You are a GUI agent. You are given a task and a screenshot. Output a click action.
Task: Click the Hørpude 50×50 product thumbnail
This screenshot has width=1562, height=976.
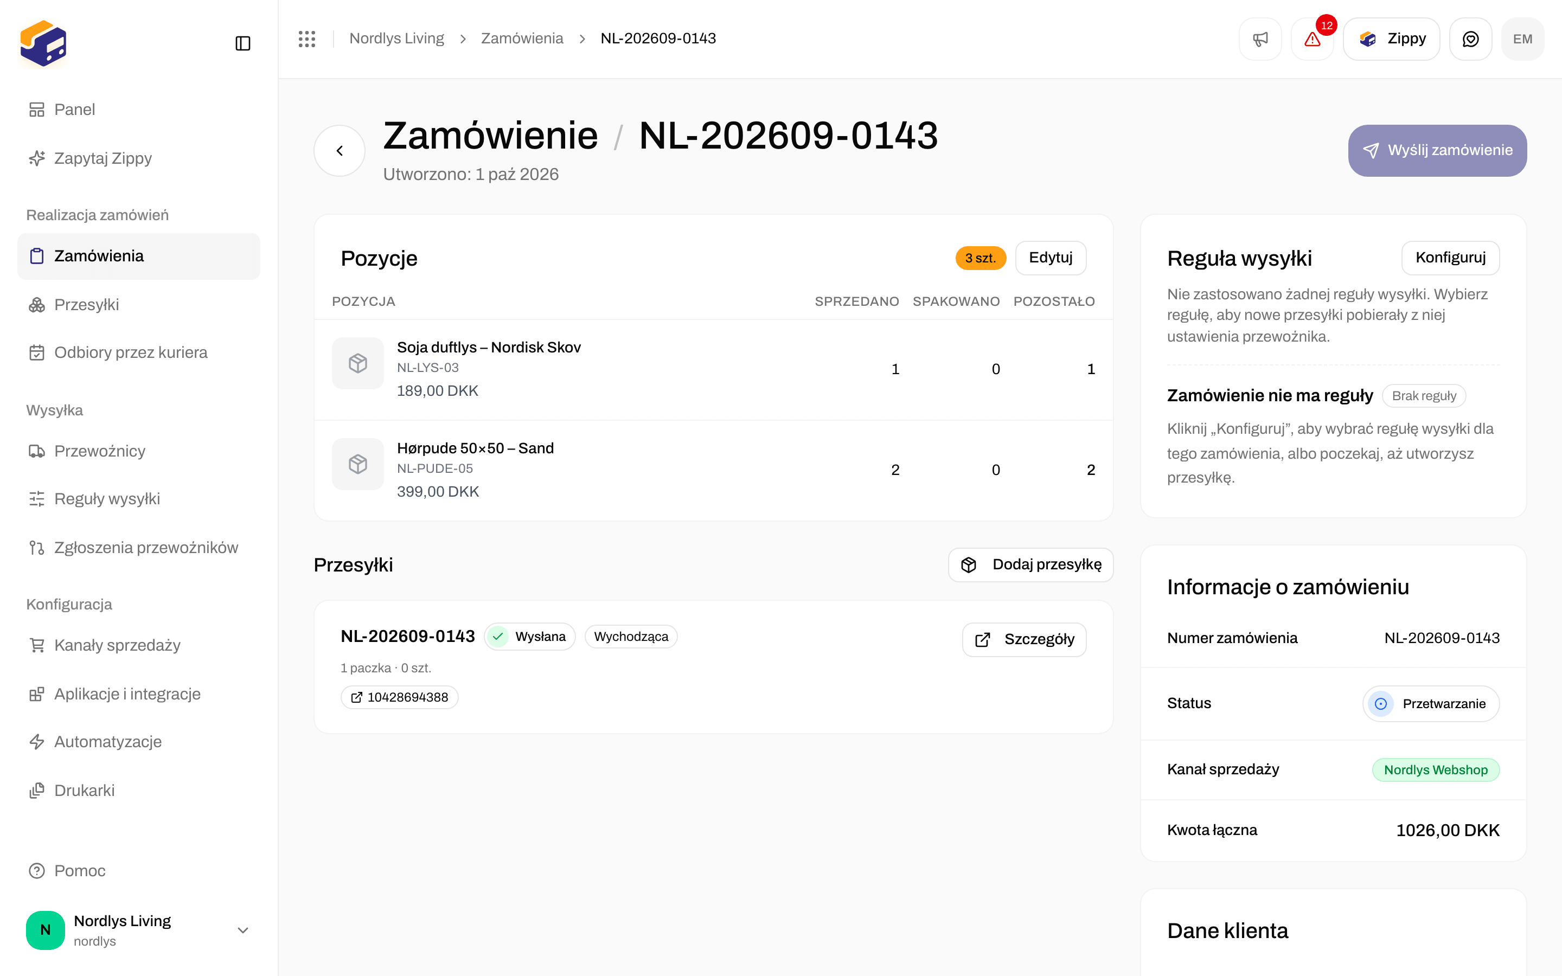357,464
